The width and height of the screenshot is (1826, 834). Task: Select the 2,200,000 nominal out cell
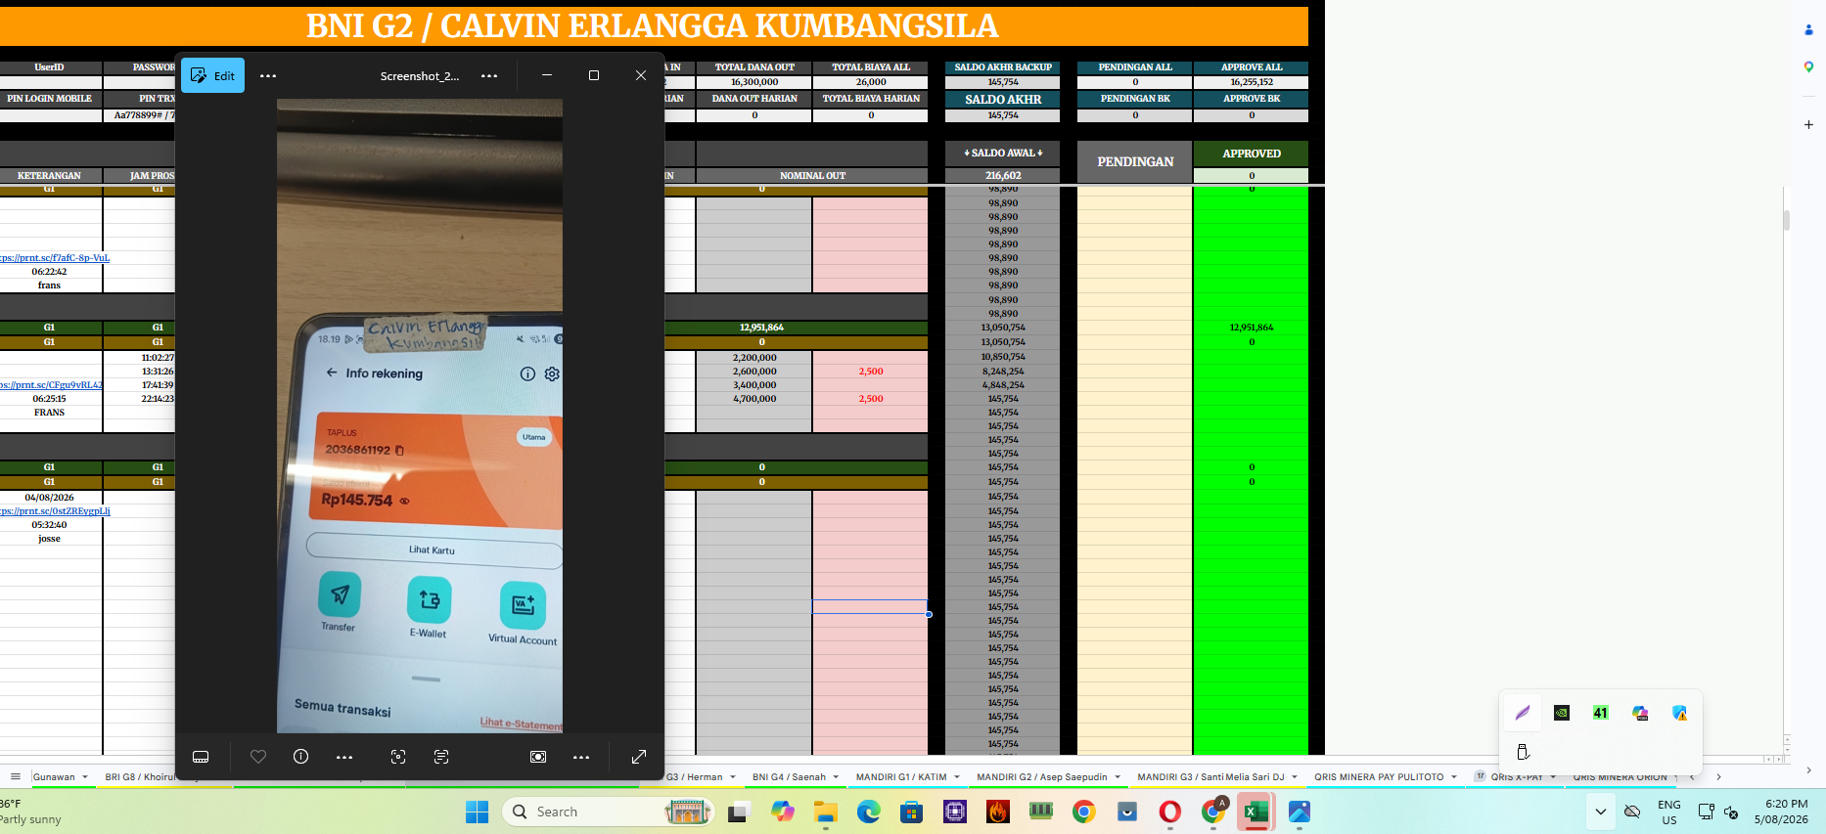(x=754, y=358)
